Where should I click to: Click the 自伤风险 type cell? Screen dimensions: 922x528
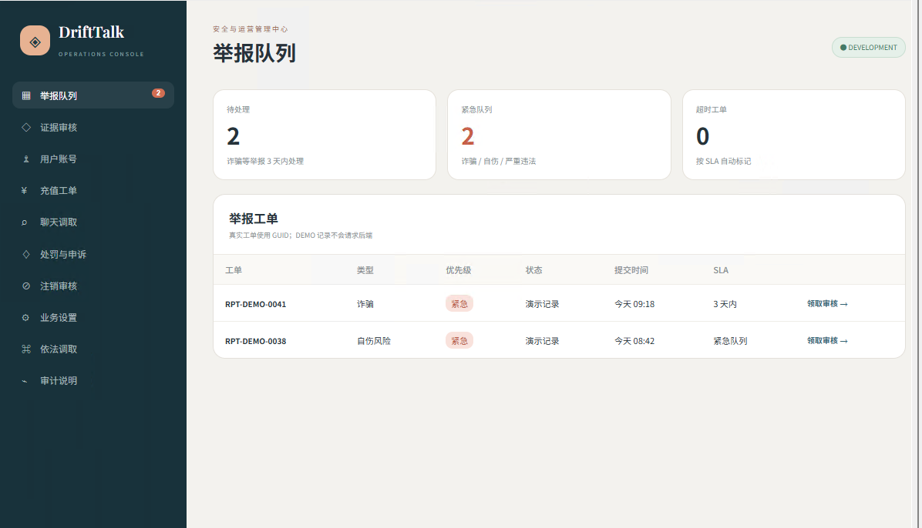(x=374, y=341)
